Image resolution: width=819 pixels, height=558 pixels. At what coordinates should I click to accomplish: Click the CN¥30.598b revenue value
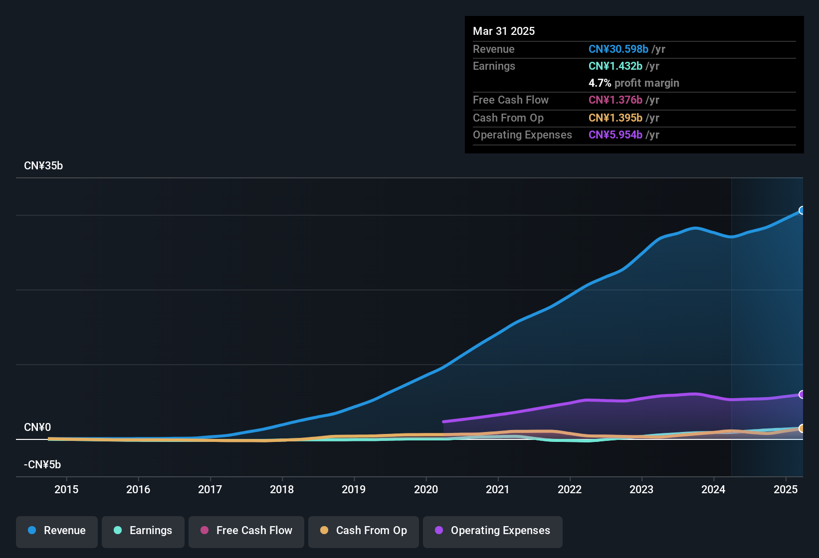click(619, 49)
